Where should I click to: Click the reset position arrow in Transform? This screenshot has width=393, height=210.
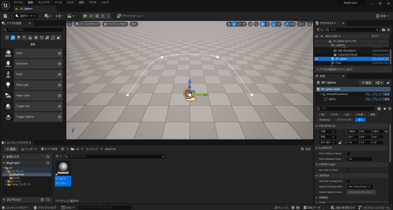pos(386,131)
